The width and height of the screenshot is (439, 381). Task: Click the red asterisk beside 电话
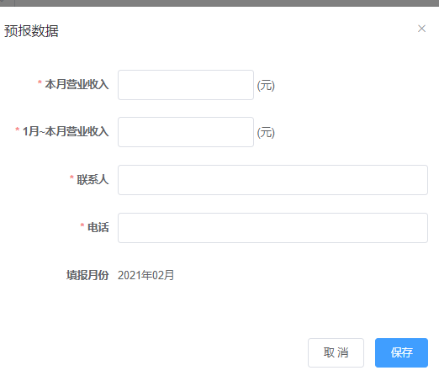click(x=82, y=225)
